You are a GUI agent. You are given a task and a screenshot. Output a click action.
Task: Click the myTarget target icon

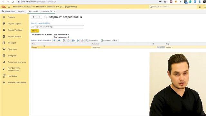coord(4,43)
